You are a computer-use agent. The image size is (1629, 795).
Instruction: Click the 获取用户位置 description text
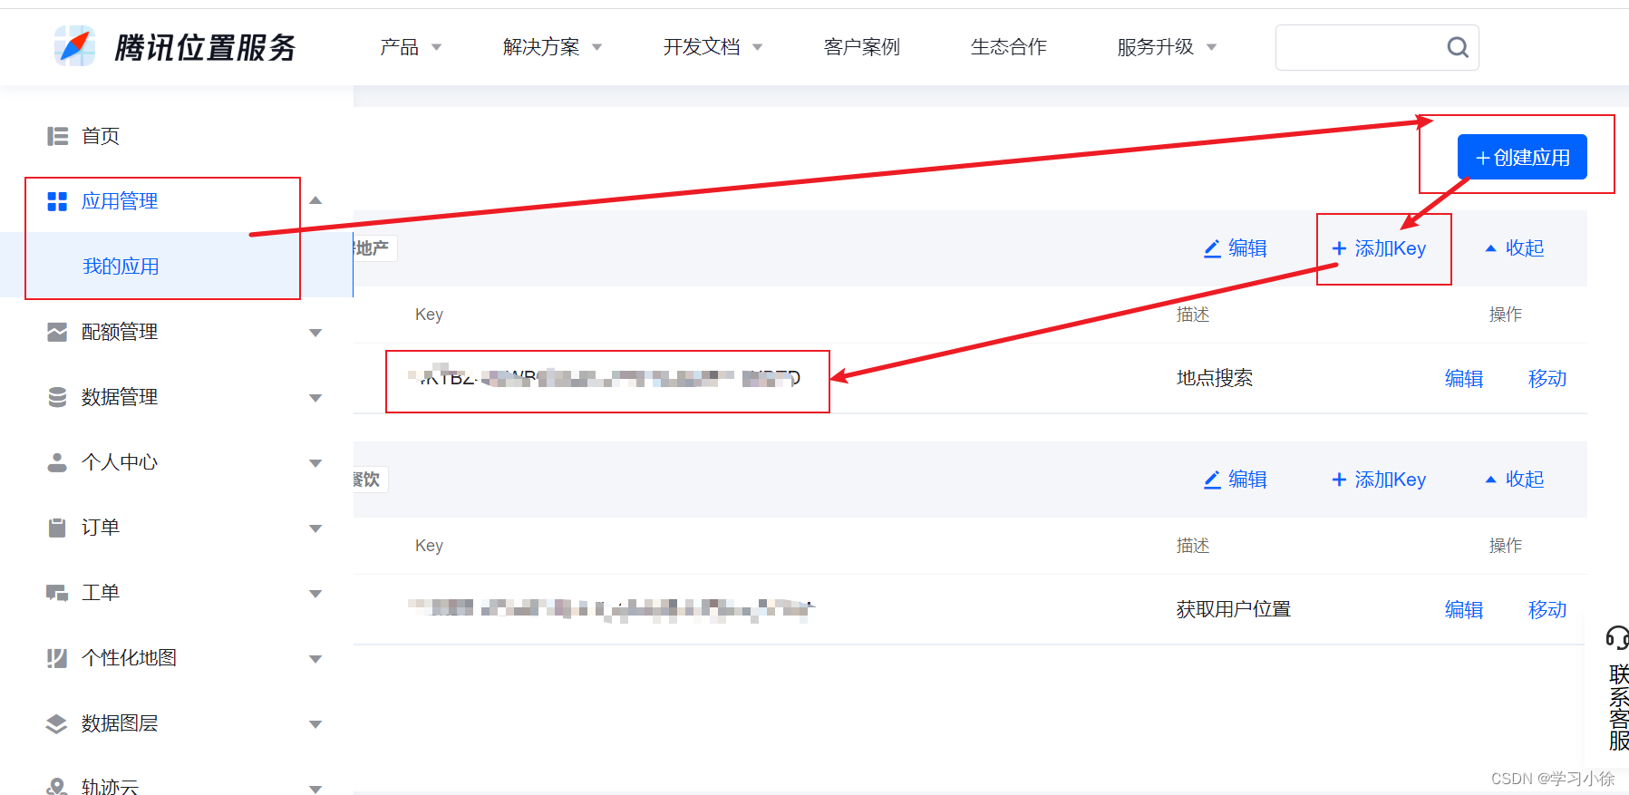pyautogui.click(x=1234, y=609)
